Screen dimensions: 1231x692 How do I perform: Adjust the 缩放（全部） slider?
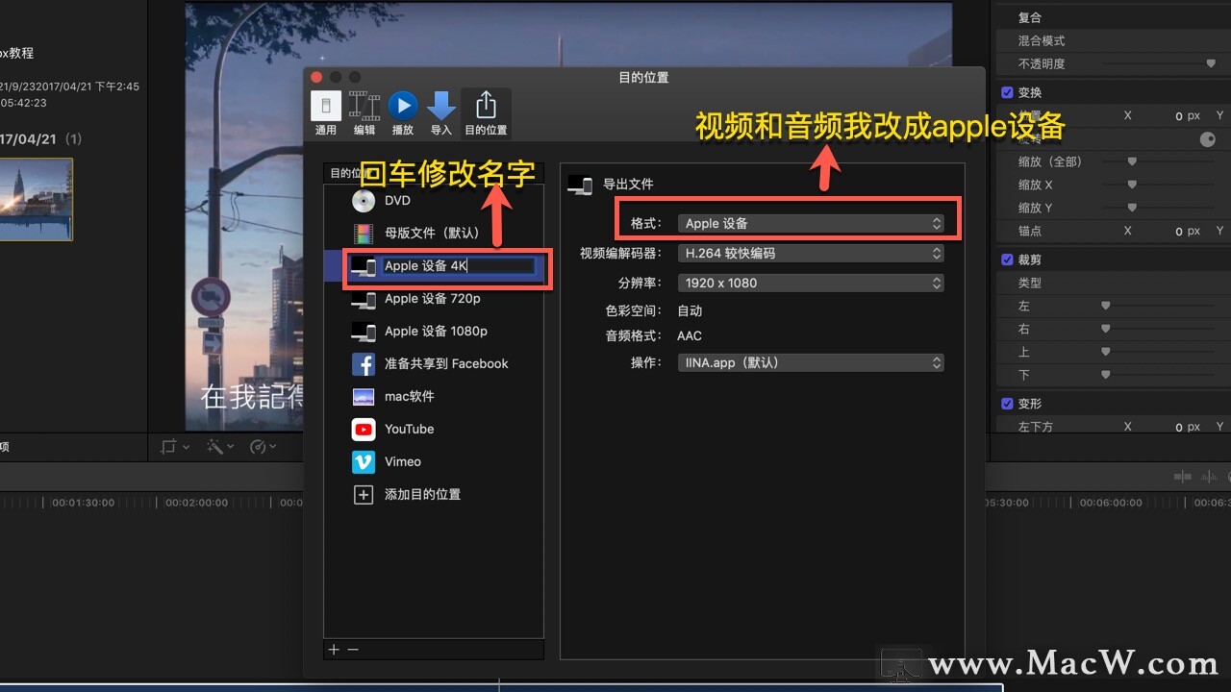(x=1132, y=161)
